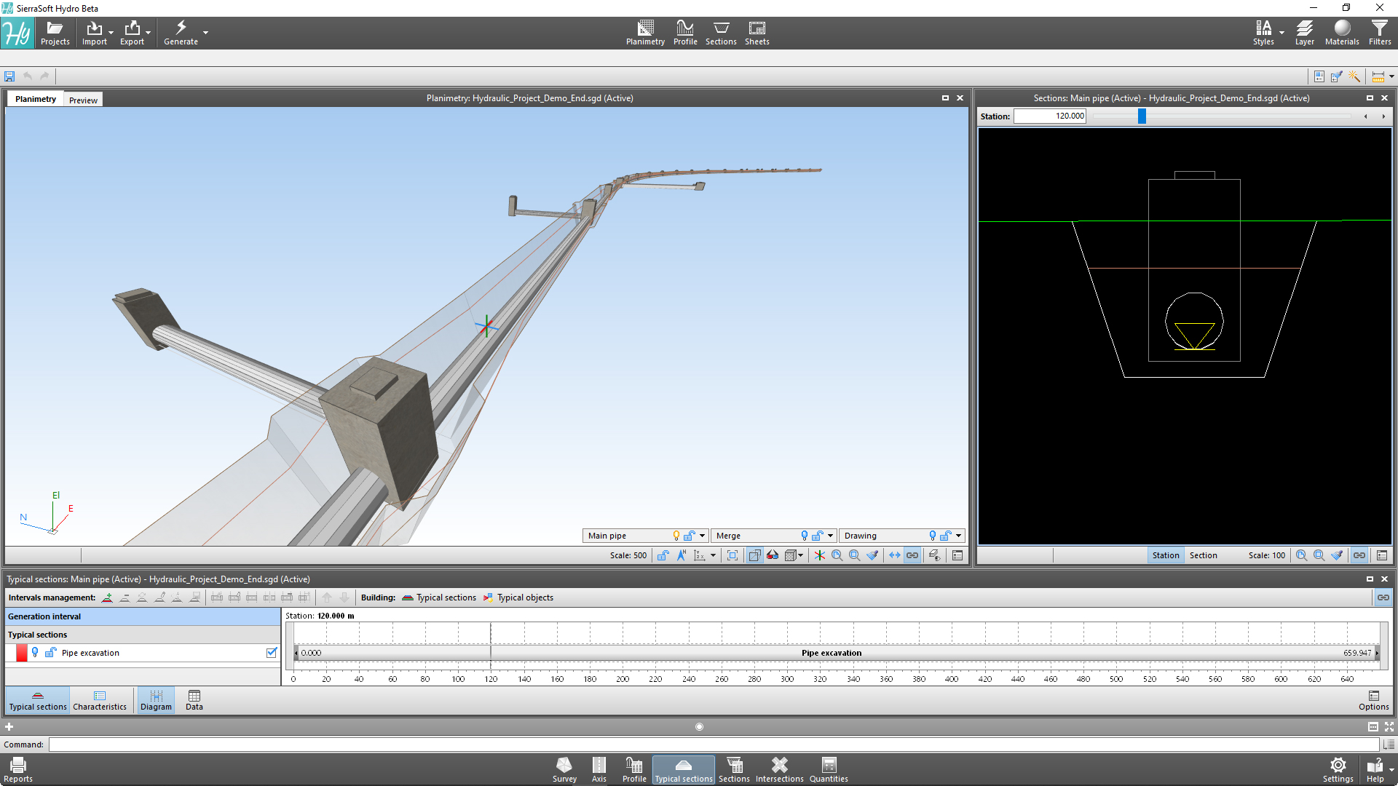
Task: Open the Quantities tool
Action: 828,769
